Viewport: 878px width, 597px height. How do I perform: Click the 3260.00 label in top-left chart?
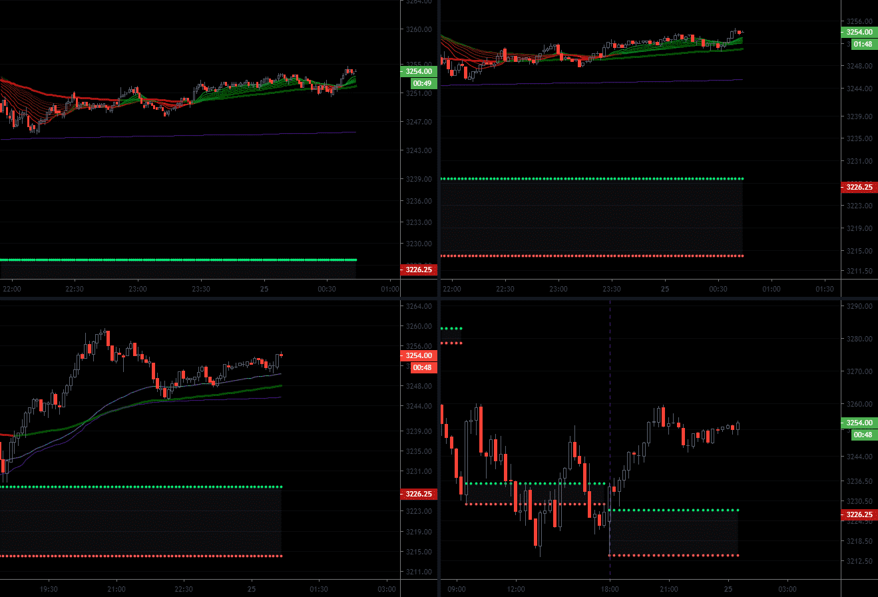[x=419, y=29]
